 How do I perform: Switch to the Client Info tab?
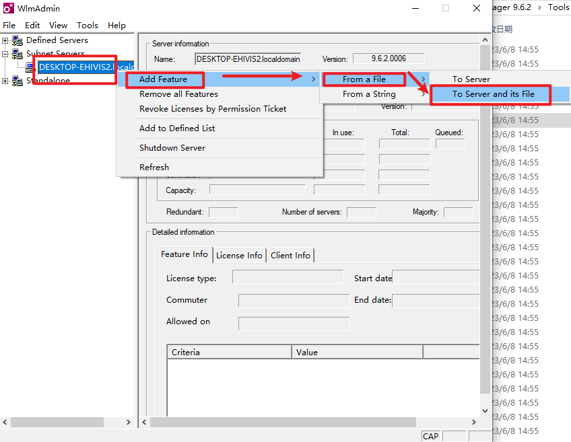[290, 256]
